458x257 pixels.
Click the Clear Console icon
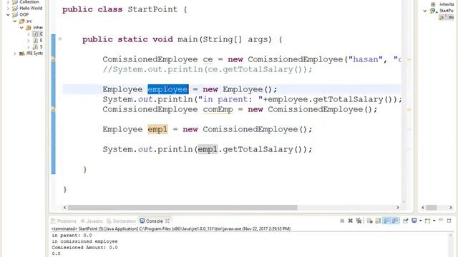369,221
